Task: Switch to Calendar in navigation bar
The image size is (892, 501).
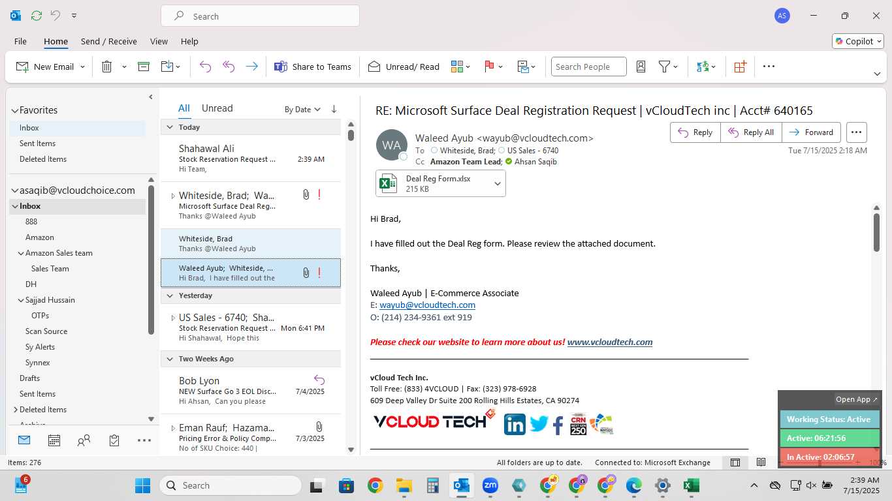Action: click(54, 440)
